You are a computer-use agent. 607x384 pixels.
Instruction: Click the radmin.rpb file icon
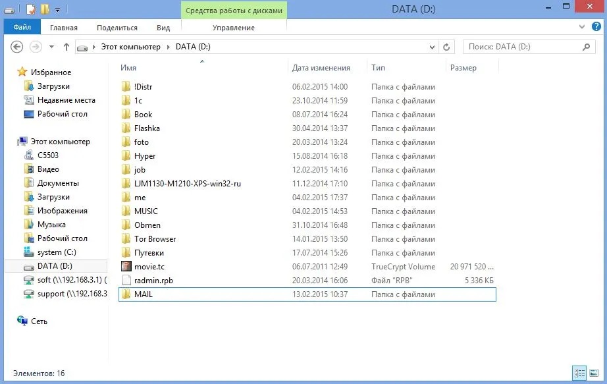point(126,281)
